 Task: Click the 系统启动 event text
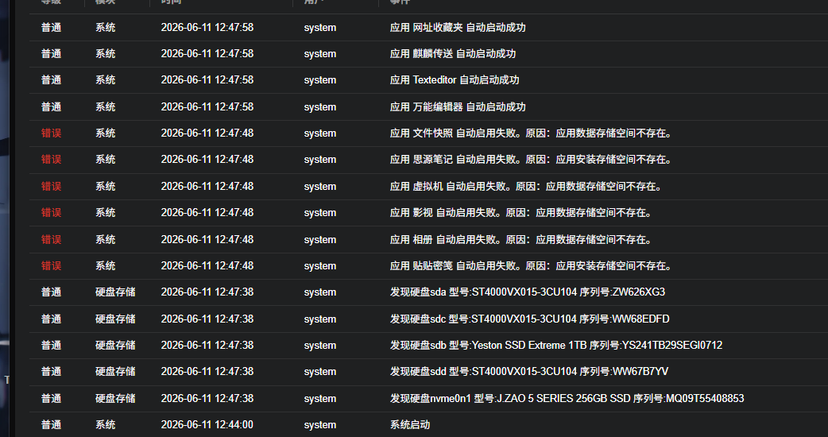click(410, 425)
